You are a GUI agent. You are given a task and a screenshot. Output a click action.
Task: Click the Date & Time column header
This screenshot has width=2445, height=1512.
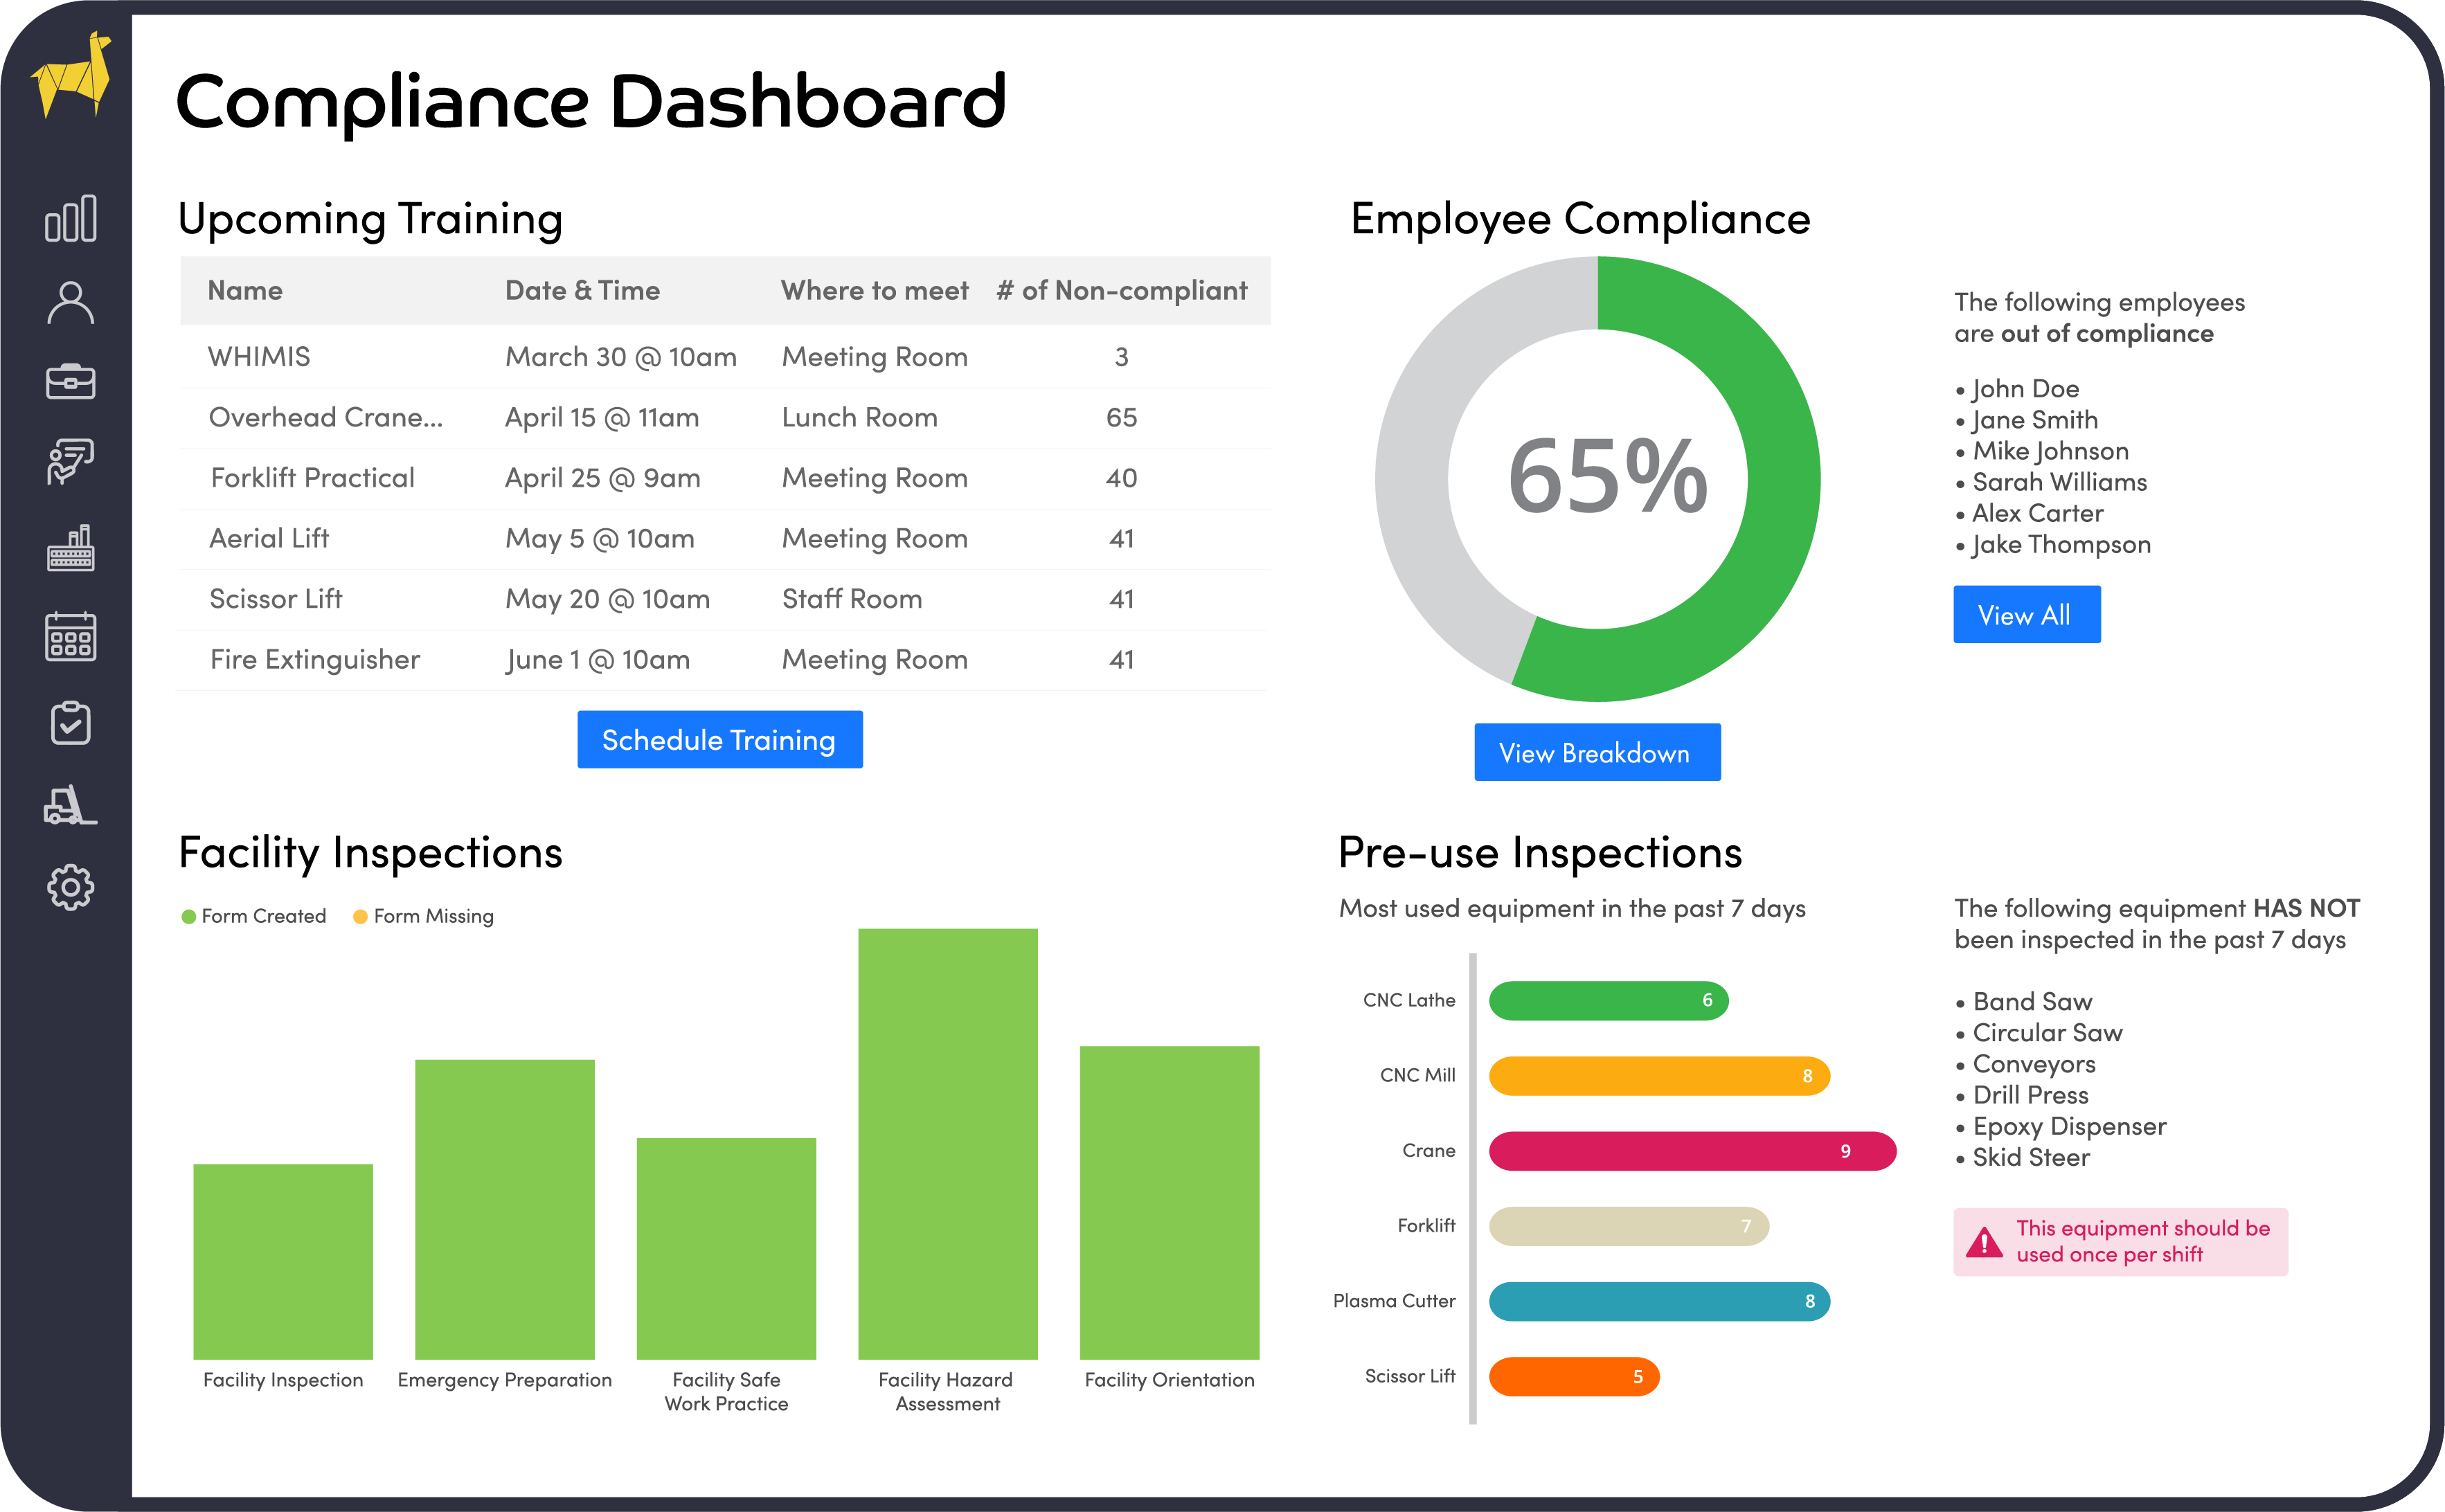[582, 290]
